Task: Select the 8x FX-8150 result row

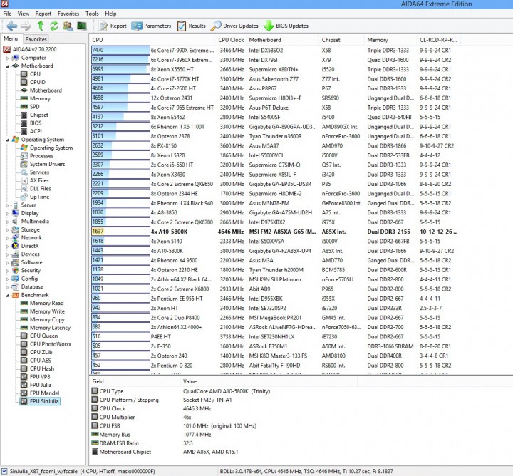Action: [275, 145]
